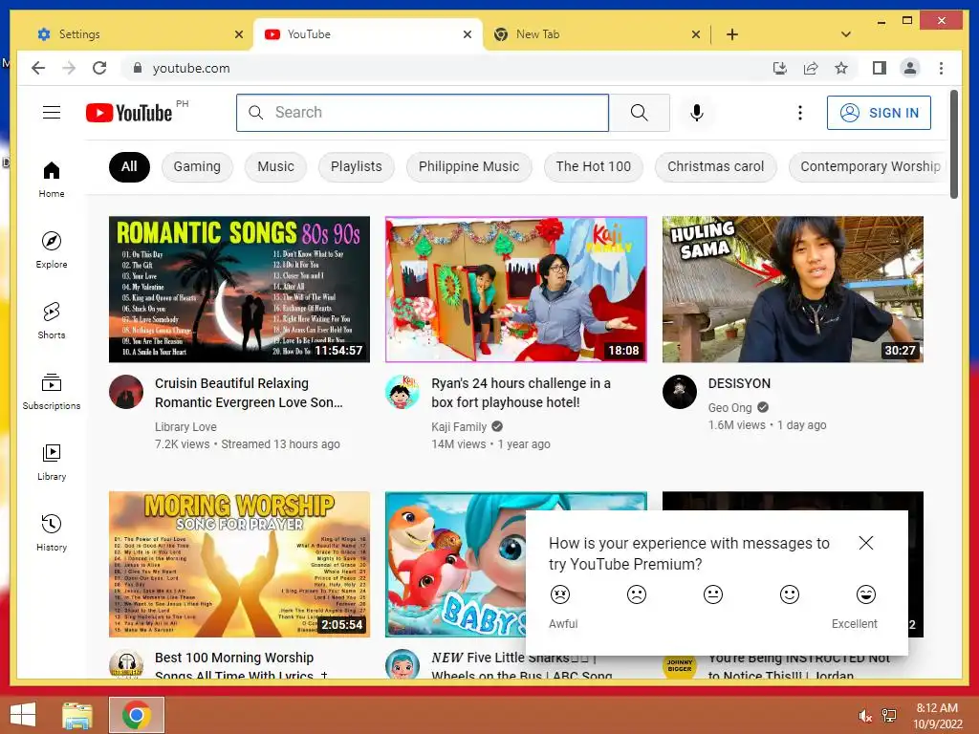The width and height of the screenshot is (979, 734).
Task: Select the Playlists filter chip
Action: [x=356, y=166]
